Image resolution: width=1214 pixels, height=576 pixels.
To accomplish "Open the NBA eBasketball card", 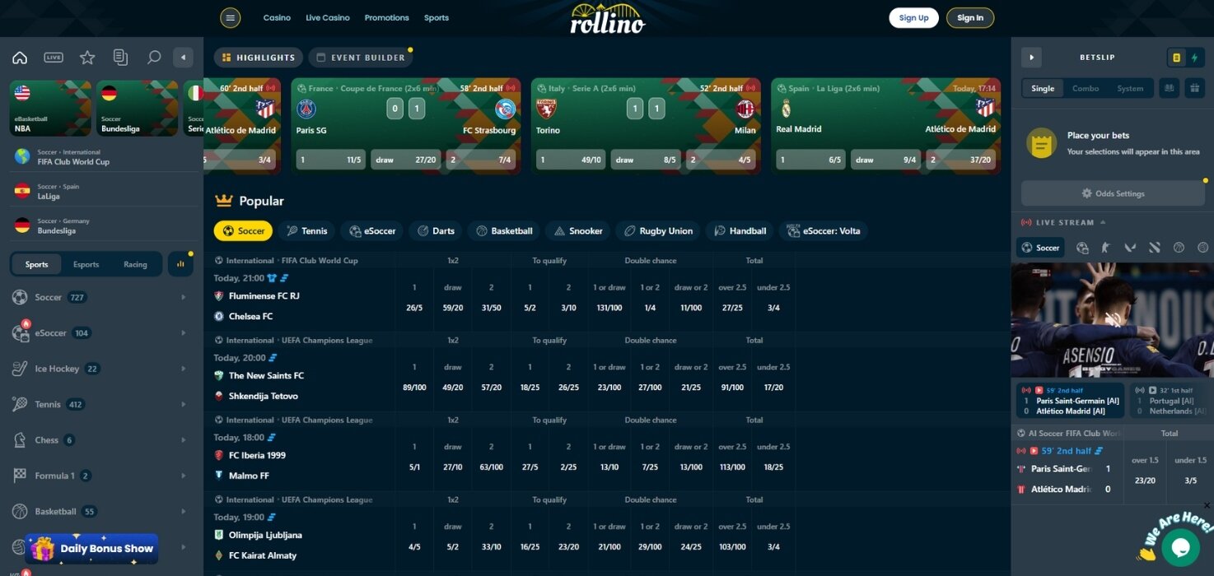I will coord(50,108).
